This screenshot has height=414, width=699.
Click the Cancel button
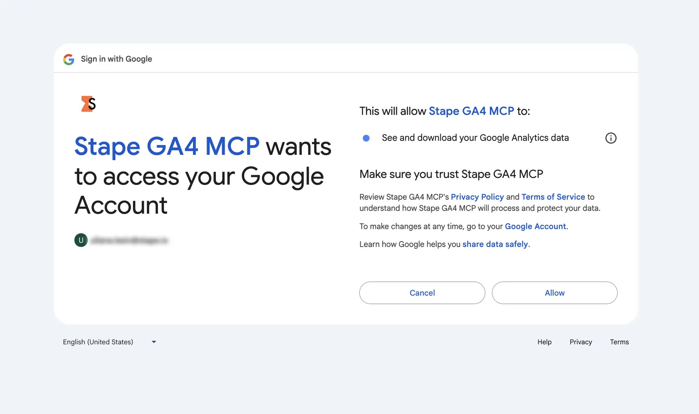[422, 293]
